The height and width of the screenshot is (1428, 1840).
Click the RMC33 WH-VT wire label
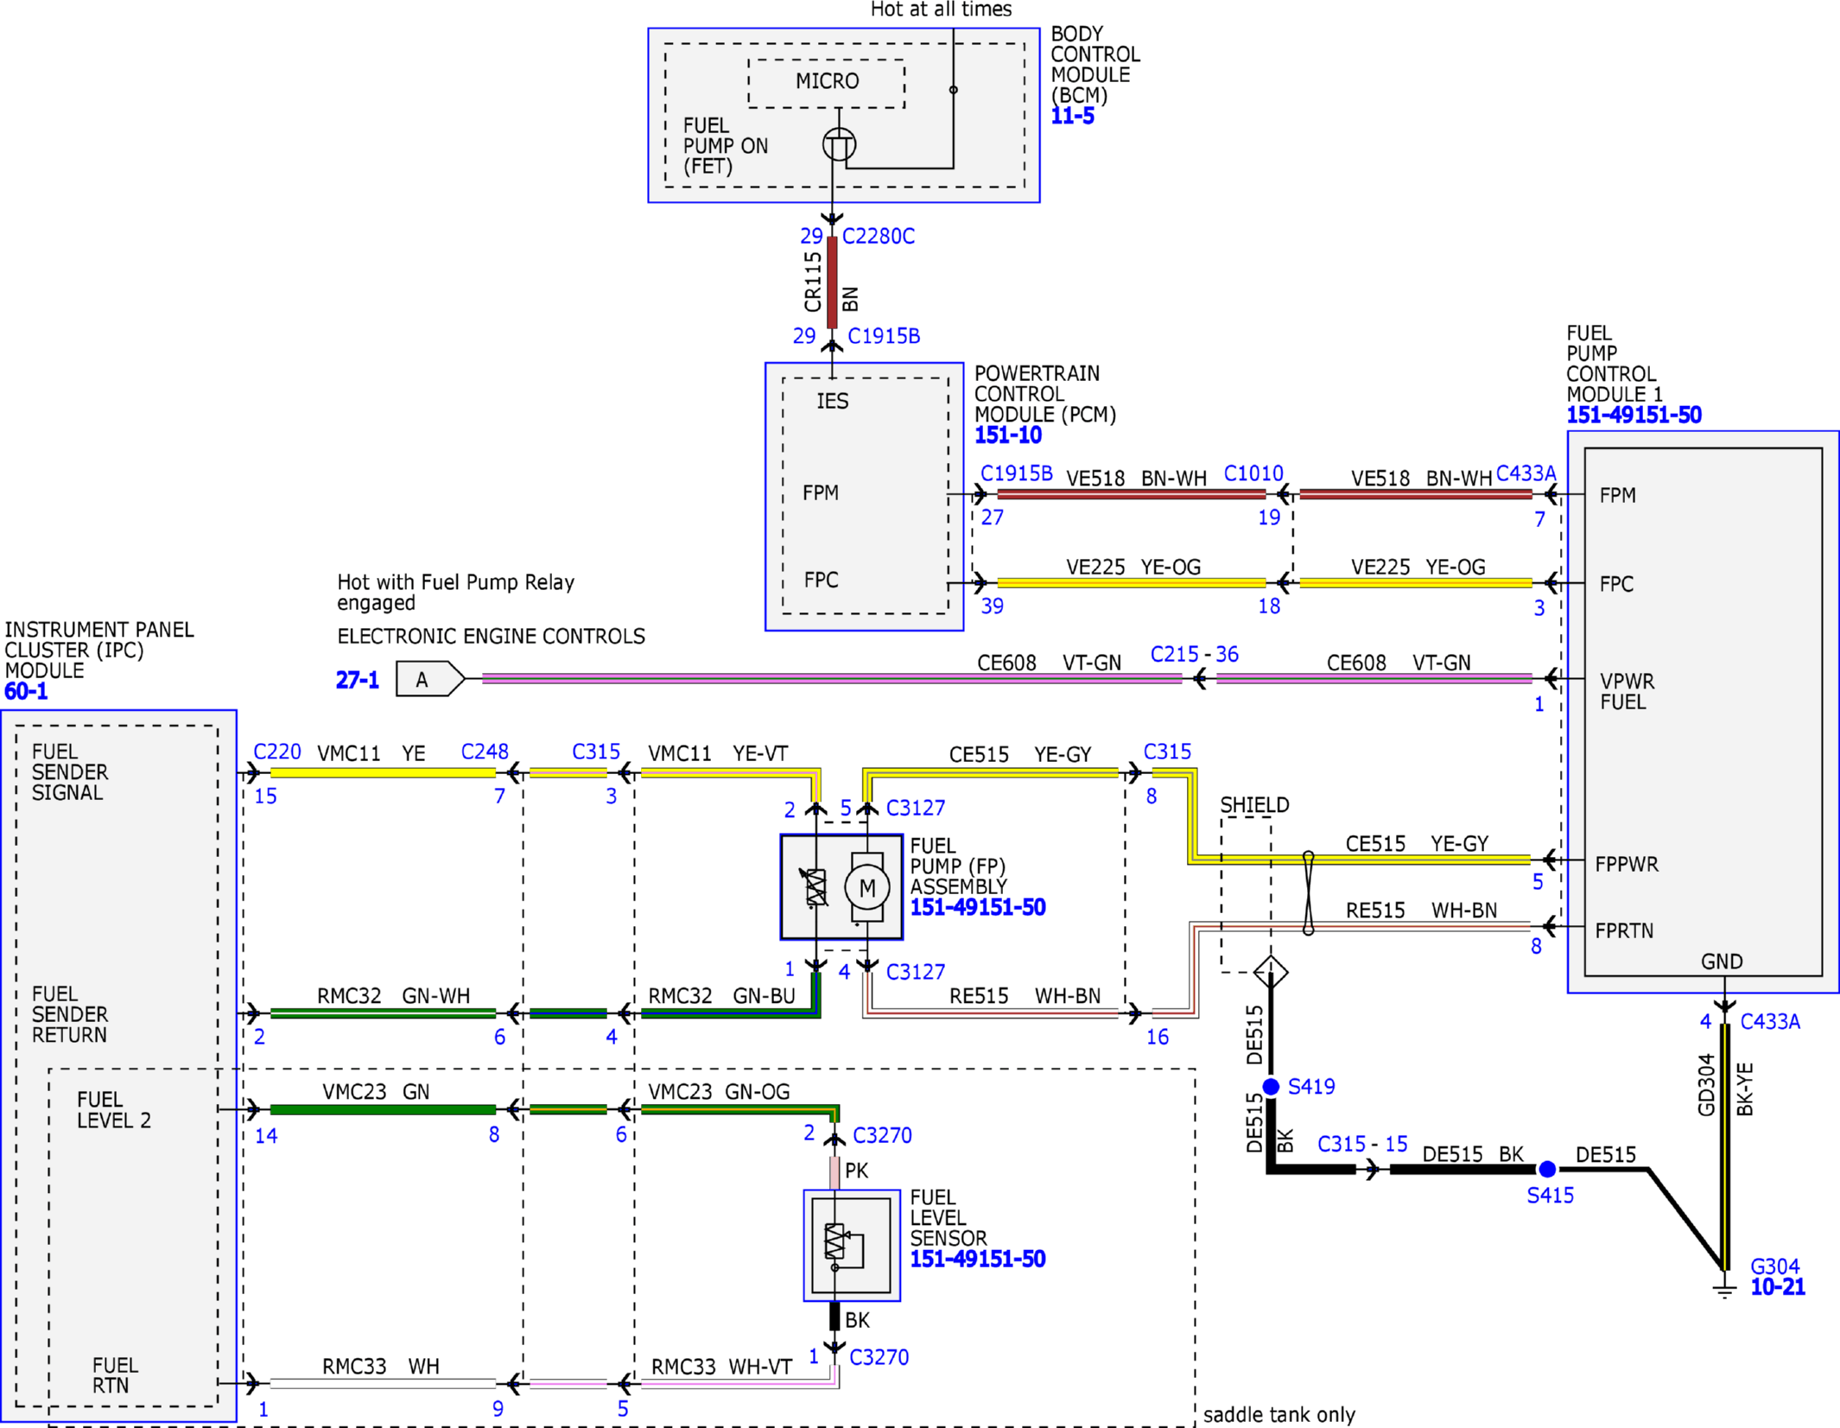coord(721,1368)
